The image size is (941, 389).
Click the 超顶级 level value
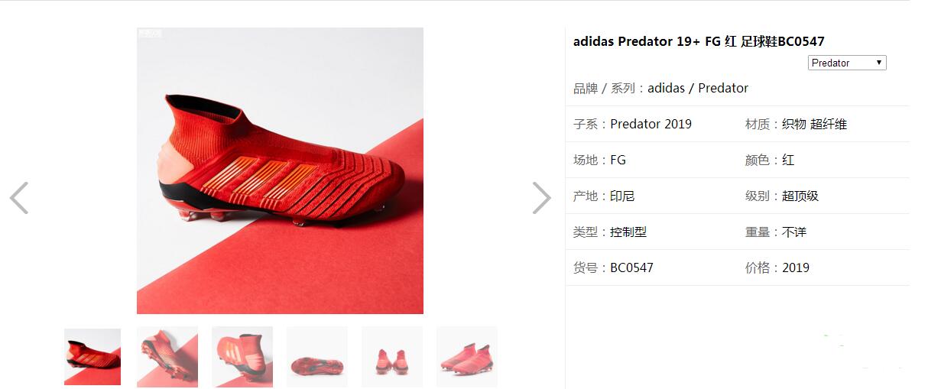tap(800, 196)
